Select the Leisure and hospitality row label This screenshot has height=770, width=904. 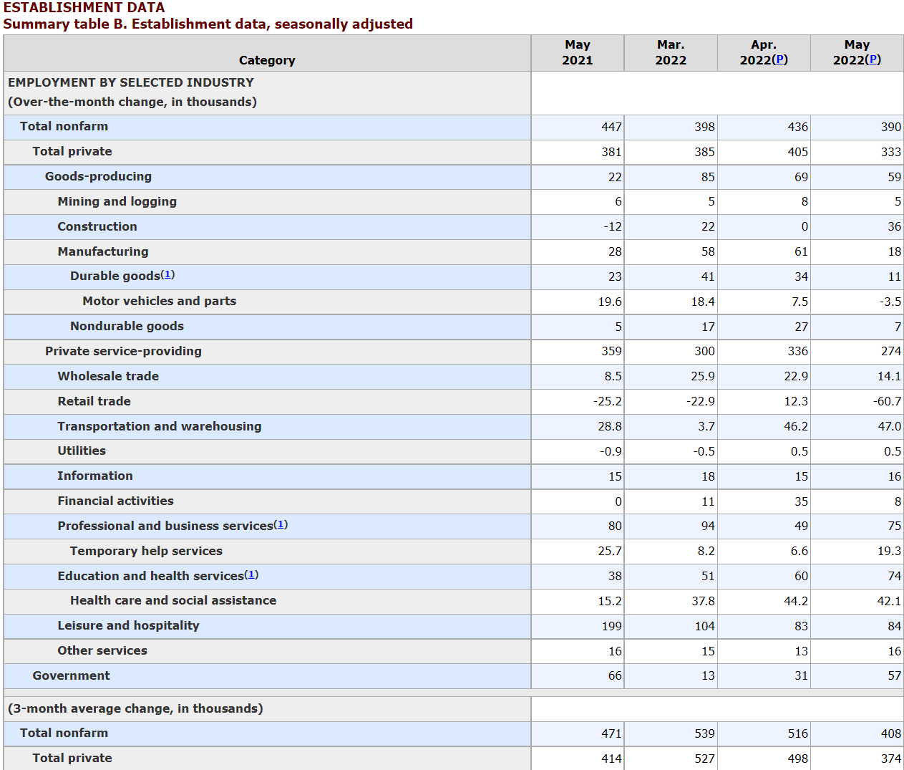tap(128, 625)
